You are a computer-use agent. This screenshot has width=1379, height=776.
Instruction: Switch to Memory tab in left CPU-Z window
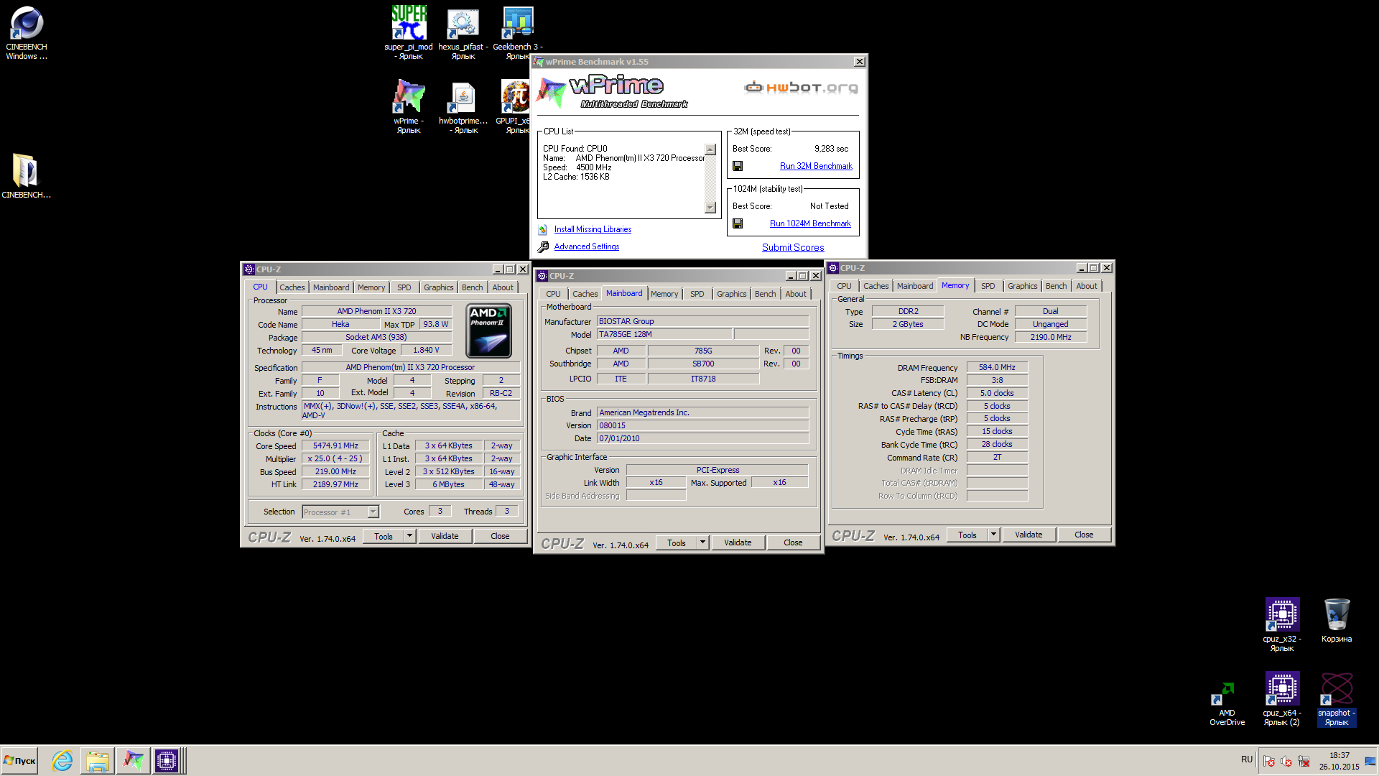point(371,287)
